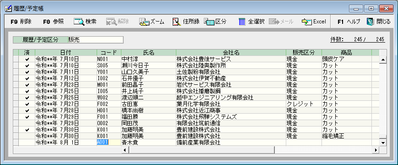398x165 pixels.
Task: Click horizontal scrollbar left arrow
Action: (125, 150)
